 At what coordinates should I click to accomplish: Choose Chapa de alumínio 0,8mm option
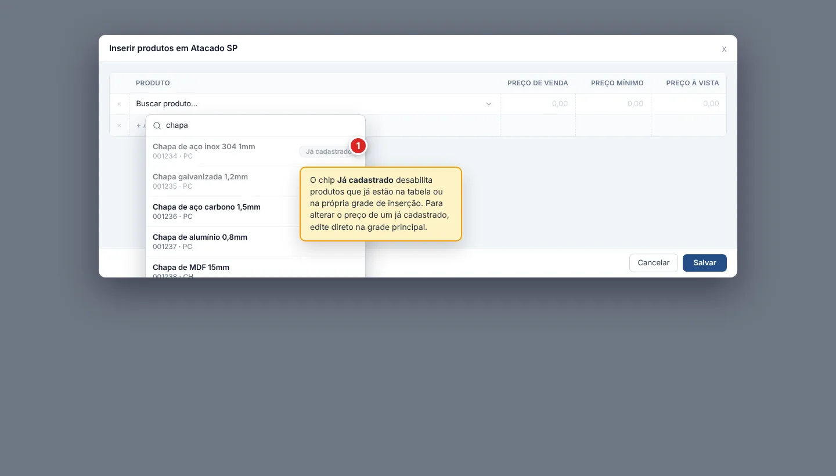(x=255, y=241)
